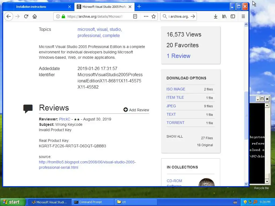
Task: Open the Windows Start menu
Action: [13, 202]
